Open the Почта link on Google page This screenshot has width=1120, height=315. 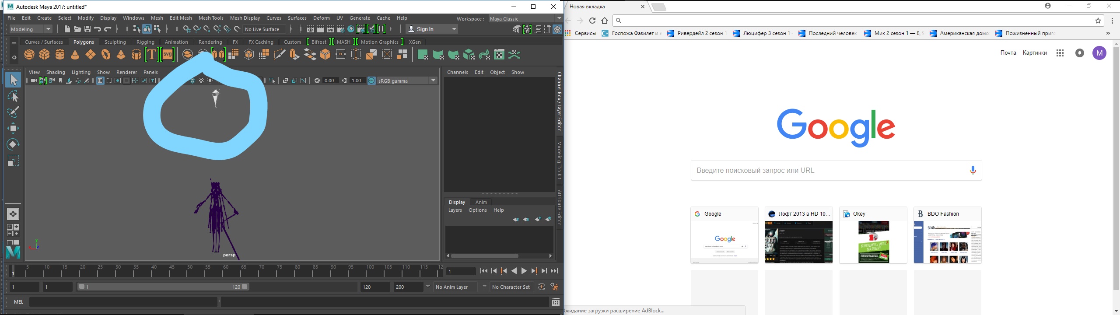click(1008, 53)
